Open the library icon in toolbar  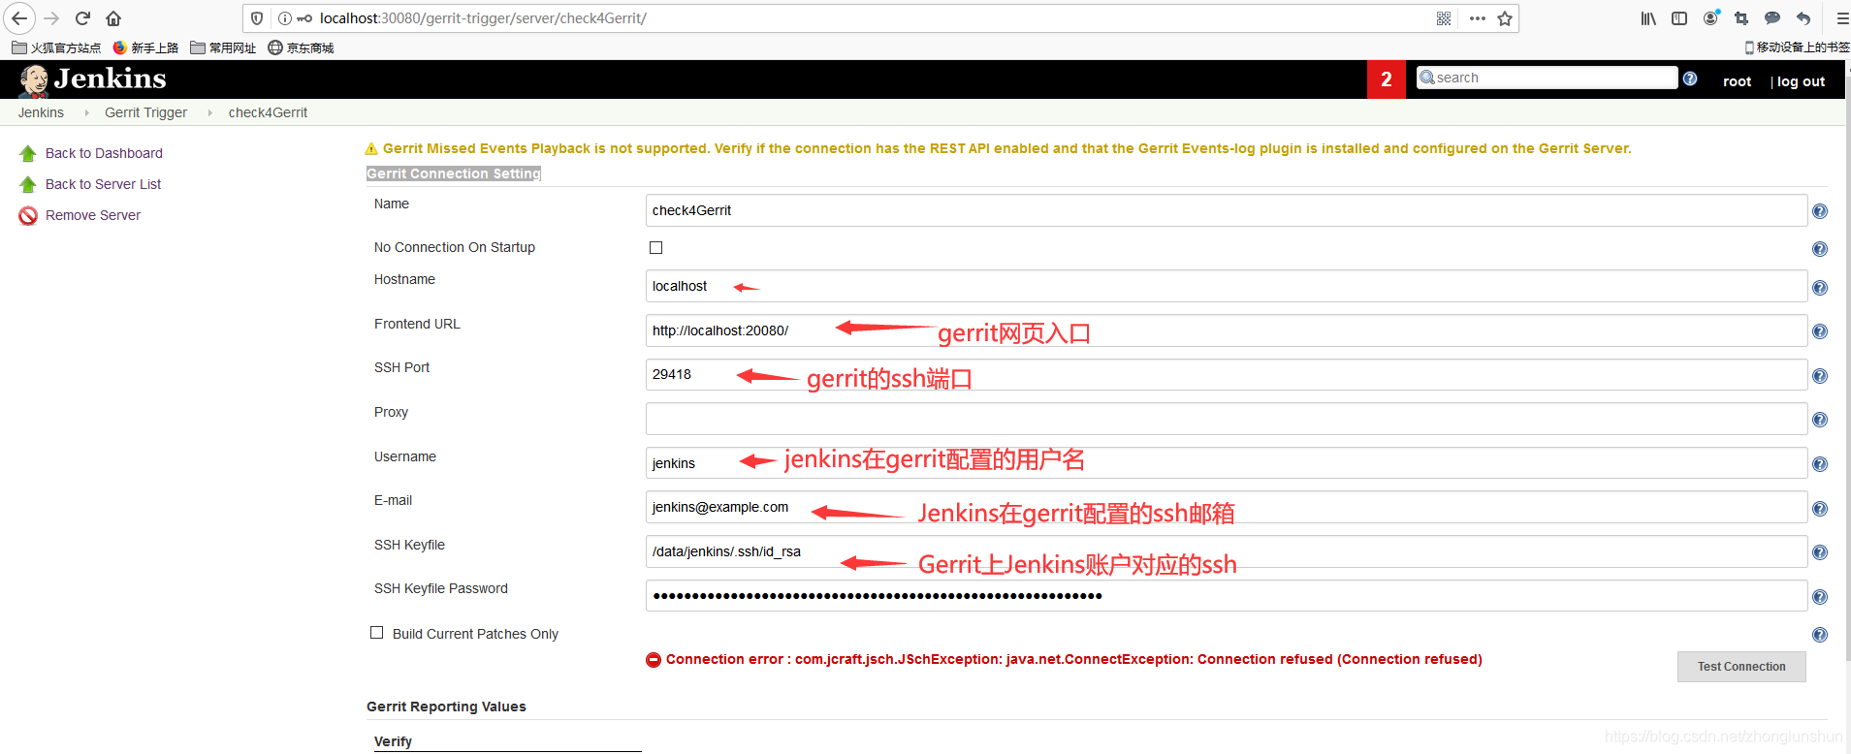(x=1648, y=18)
